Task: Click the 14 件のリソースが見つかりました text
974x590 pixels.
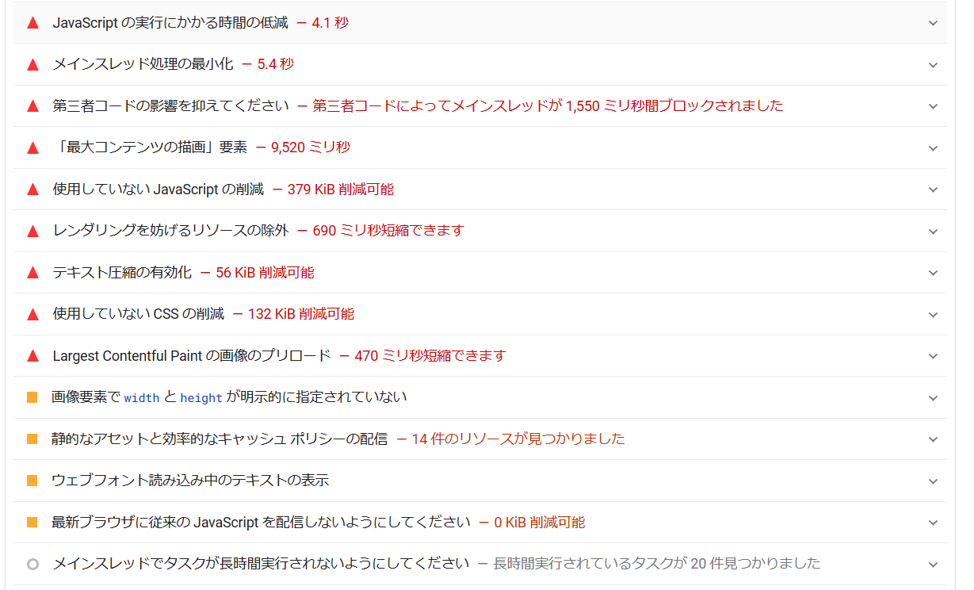Action: pos(518,439)
